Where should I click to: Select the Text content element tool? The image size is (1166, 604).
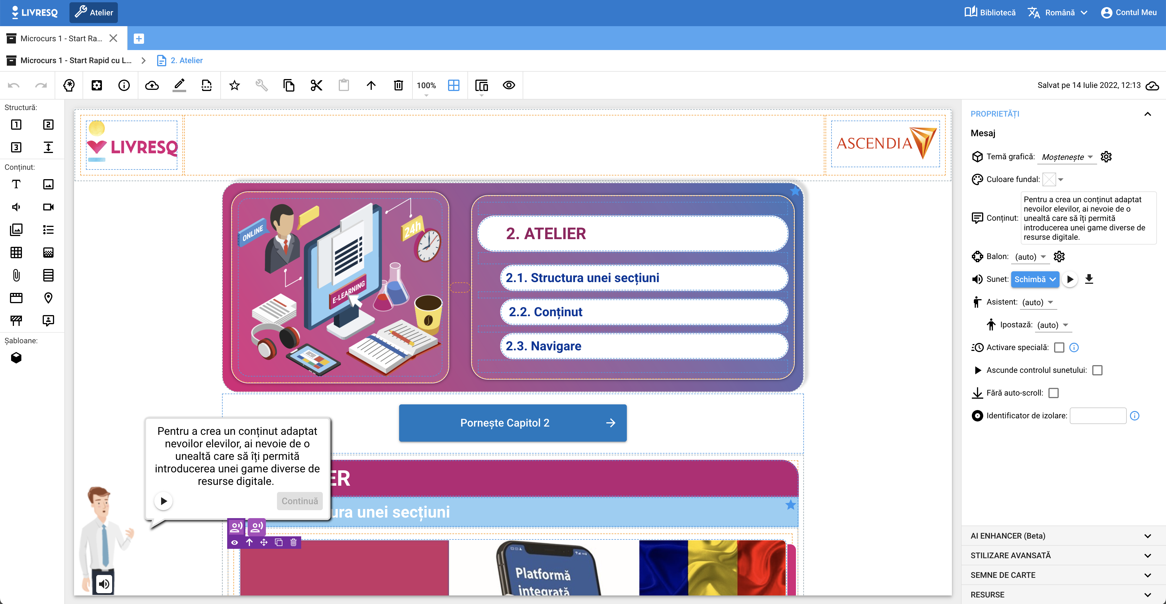[16, 184]
